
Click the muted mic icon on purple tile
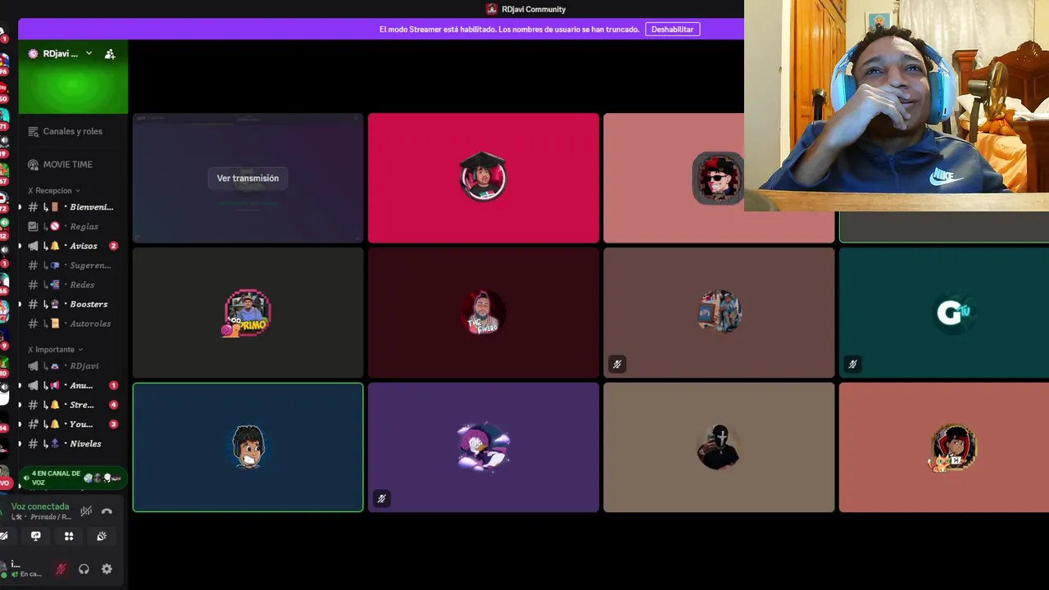point(381,498)
